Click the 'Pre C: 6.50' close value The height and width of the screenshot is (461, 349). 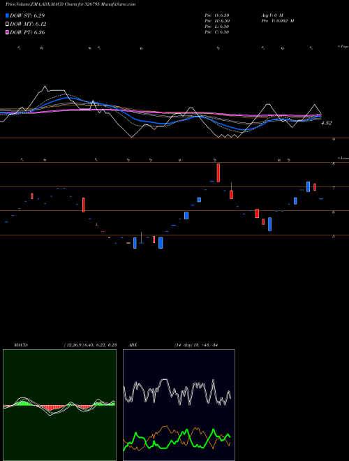[x=217, y=32]
